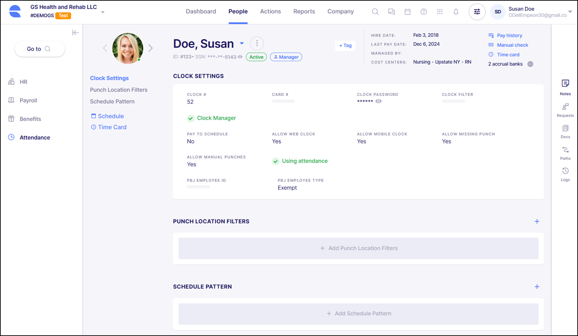Viewport: 578px width, 336px height.
Task: Switch to the Reports tab
Action: 304,12
